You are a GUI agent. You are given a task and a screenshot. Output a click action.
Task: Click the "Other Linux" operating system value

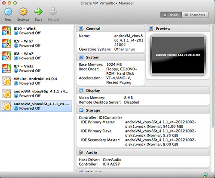pyautogui.click(x=125, y=49)
